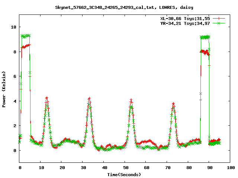Select legend entry YR-34.21 Tsys:34.97
238x178 pixels.
185,23
